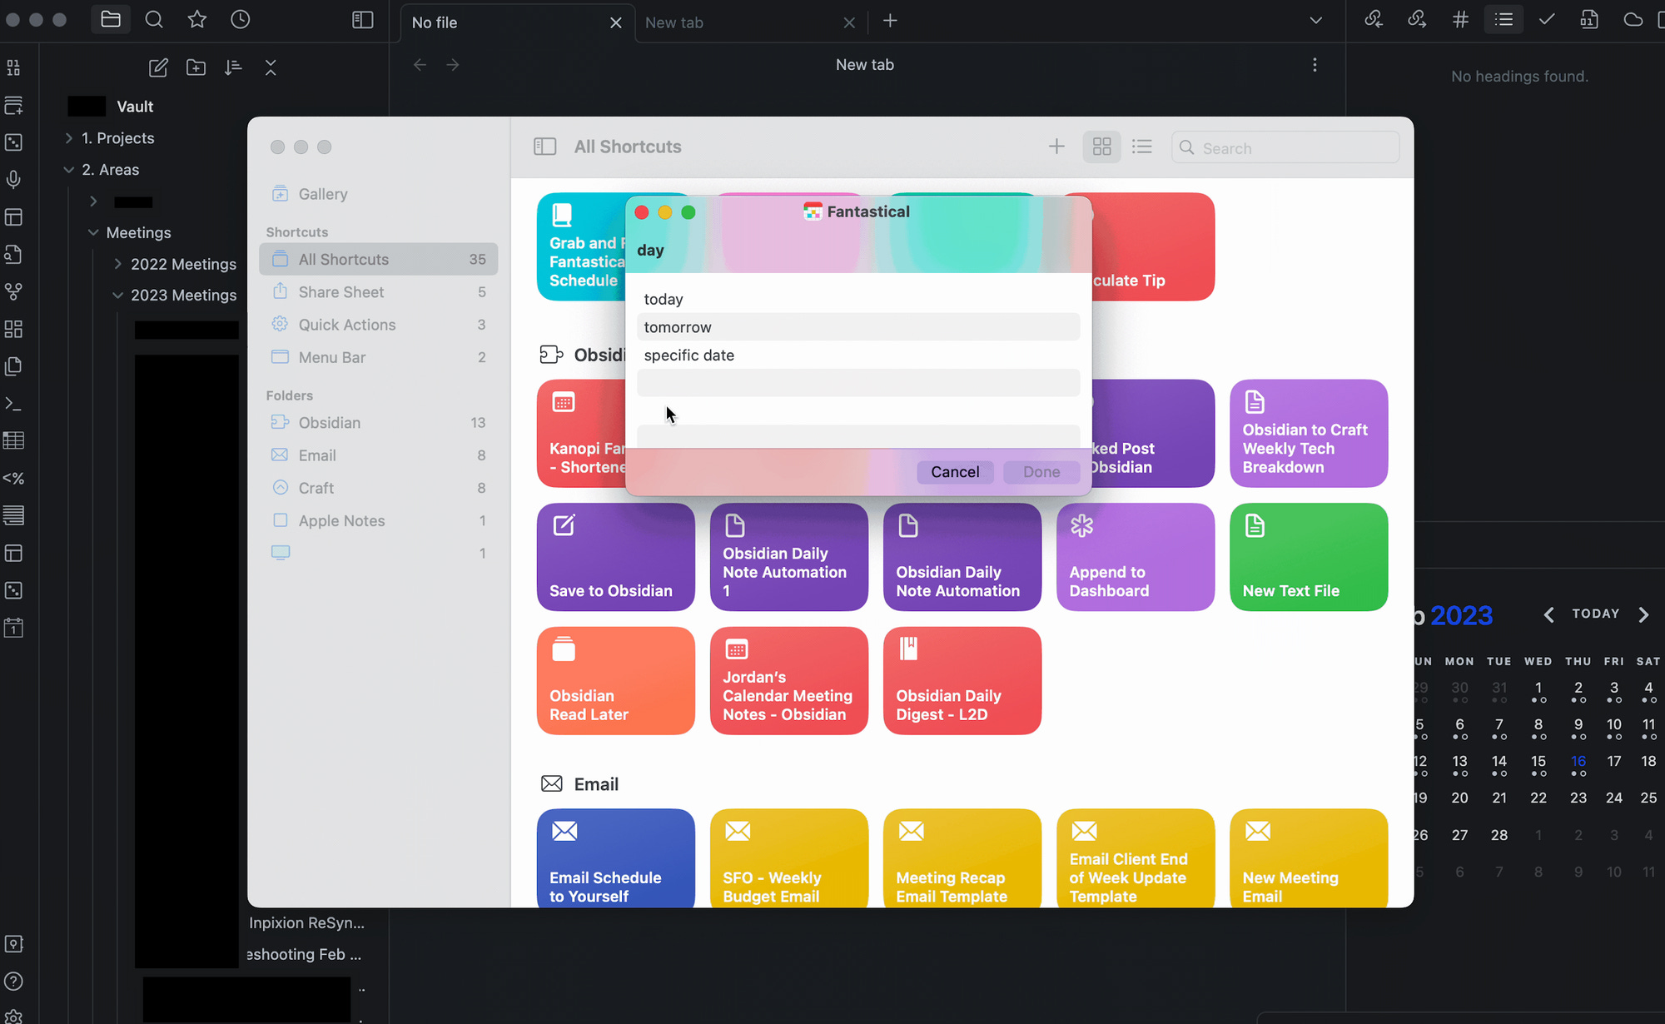
Task: Open the recent files clock icon in Obsidian
Action: tap(241, 19)
